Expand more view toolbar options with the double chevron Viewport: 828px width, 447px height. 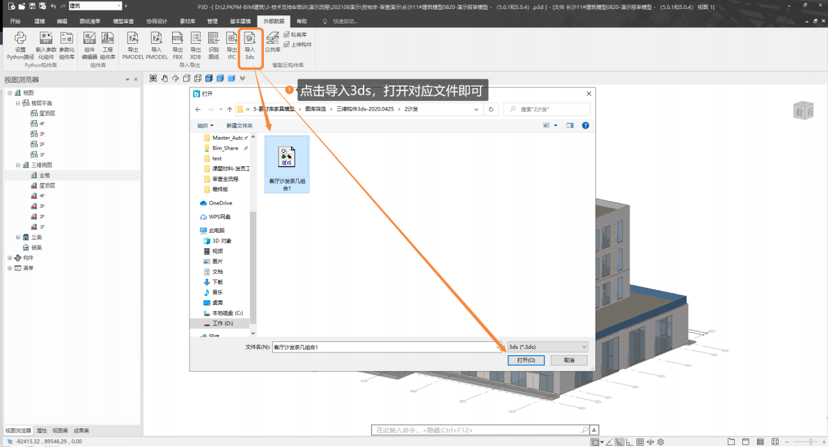click(x=242, y=78)
